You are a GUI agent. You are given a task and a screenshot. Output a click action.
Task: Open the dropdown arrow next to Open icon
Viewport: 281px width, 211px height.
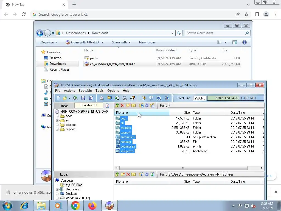point(69,98)
